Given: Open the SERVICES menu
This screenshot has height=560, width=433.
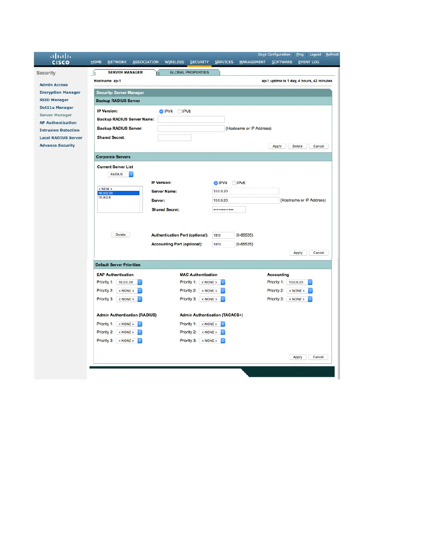Looking at the screenshot, I should coord(224,62).
